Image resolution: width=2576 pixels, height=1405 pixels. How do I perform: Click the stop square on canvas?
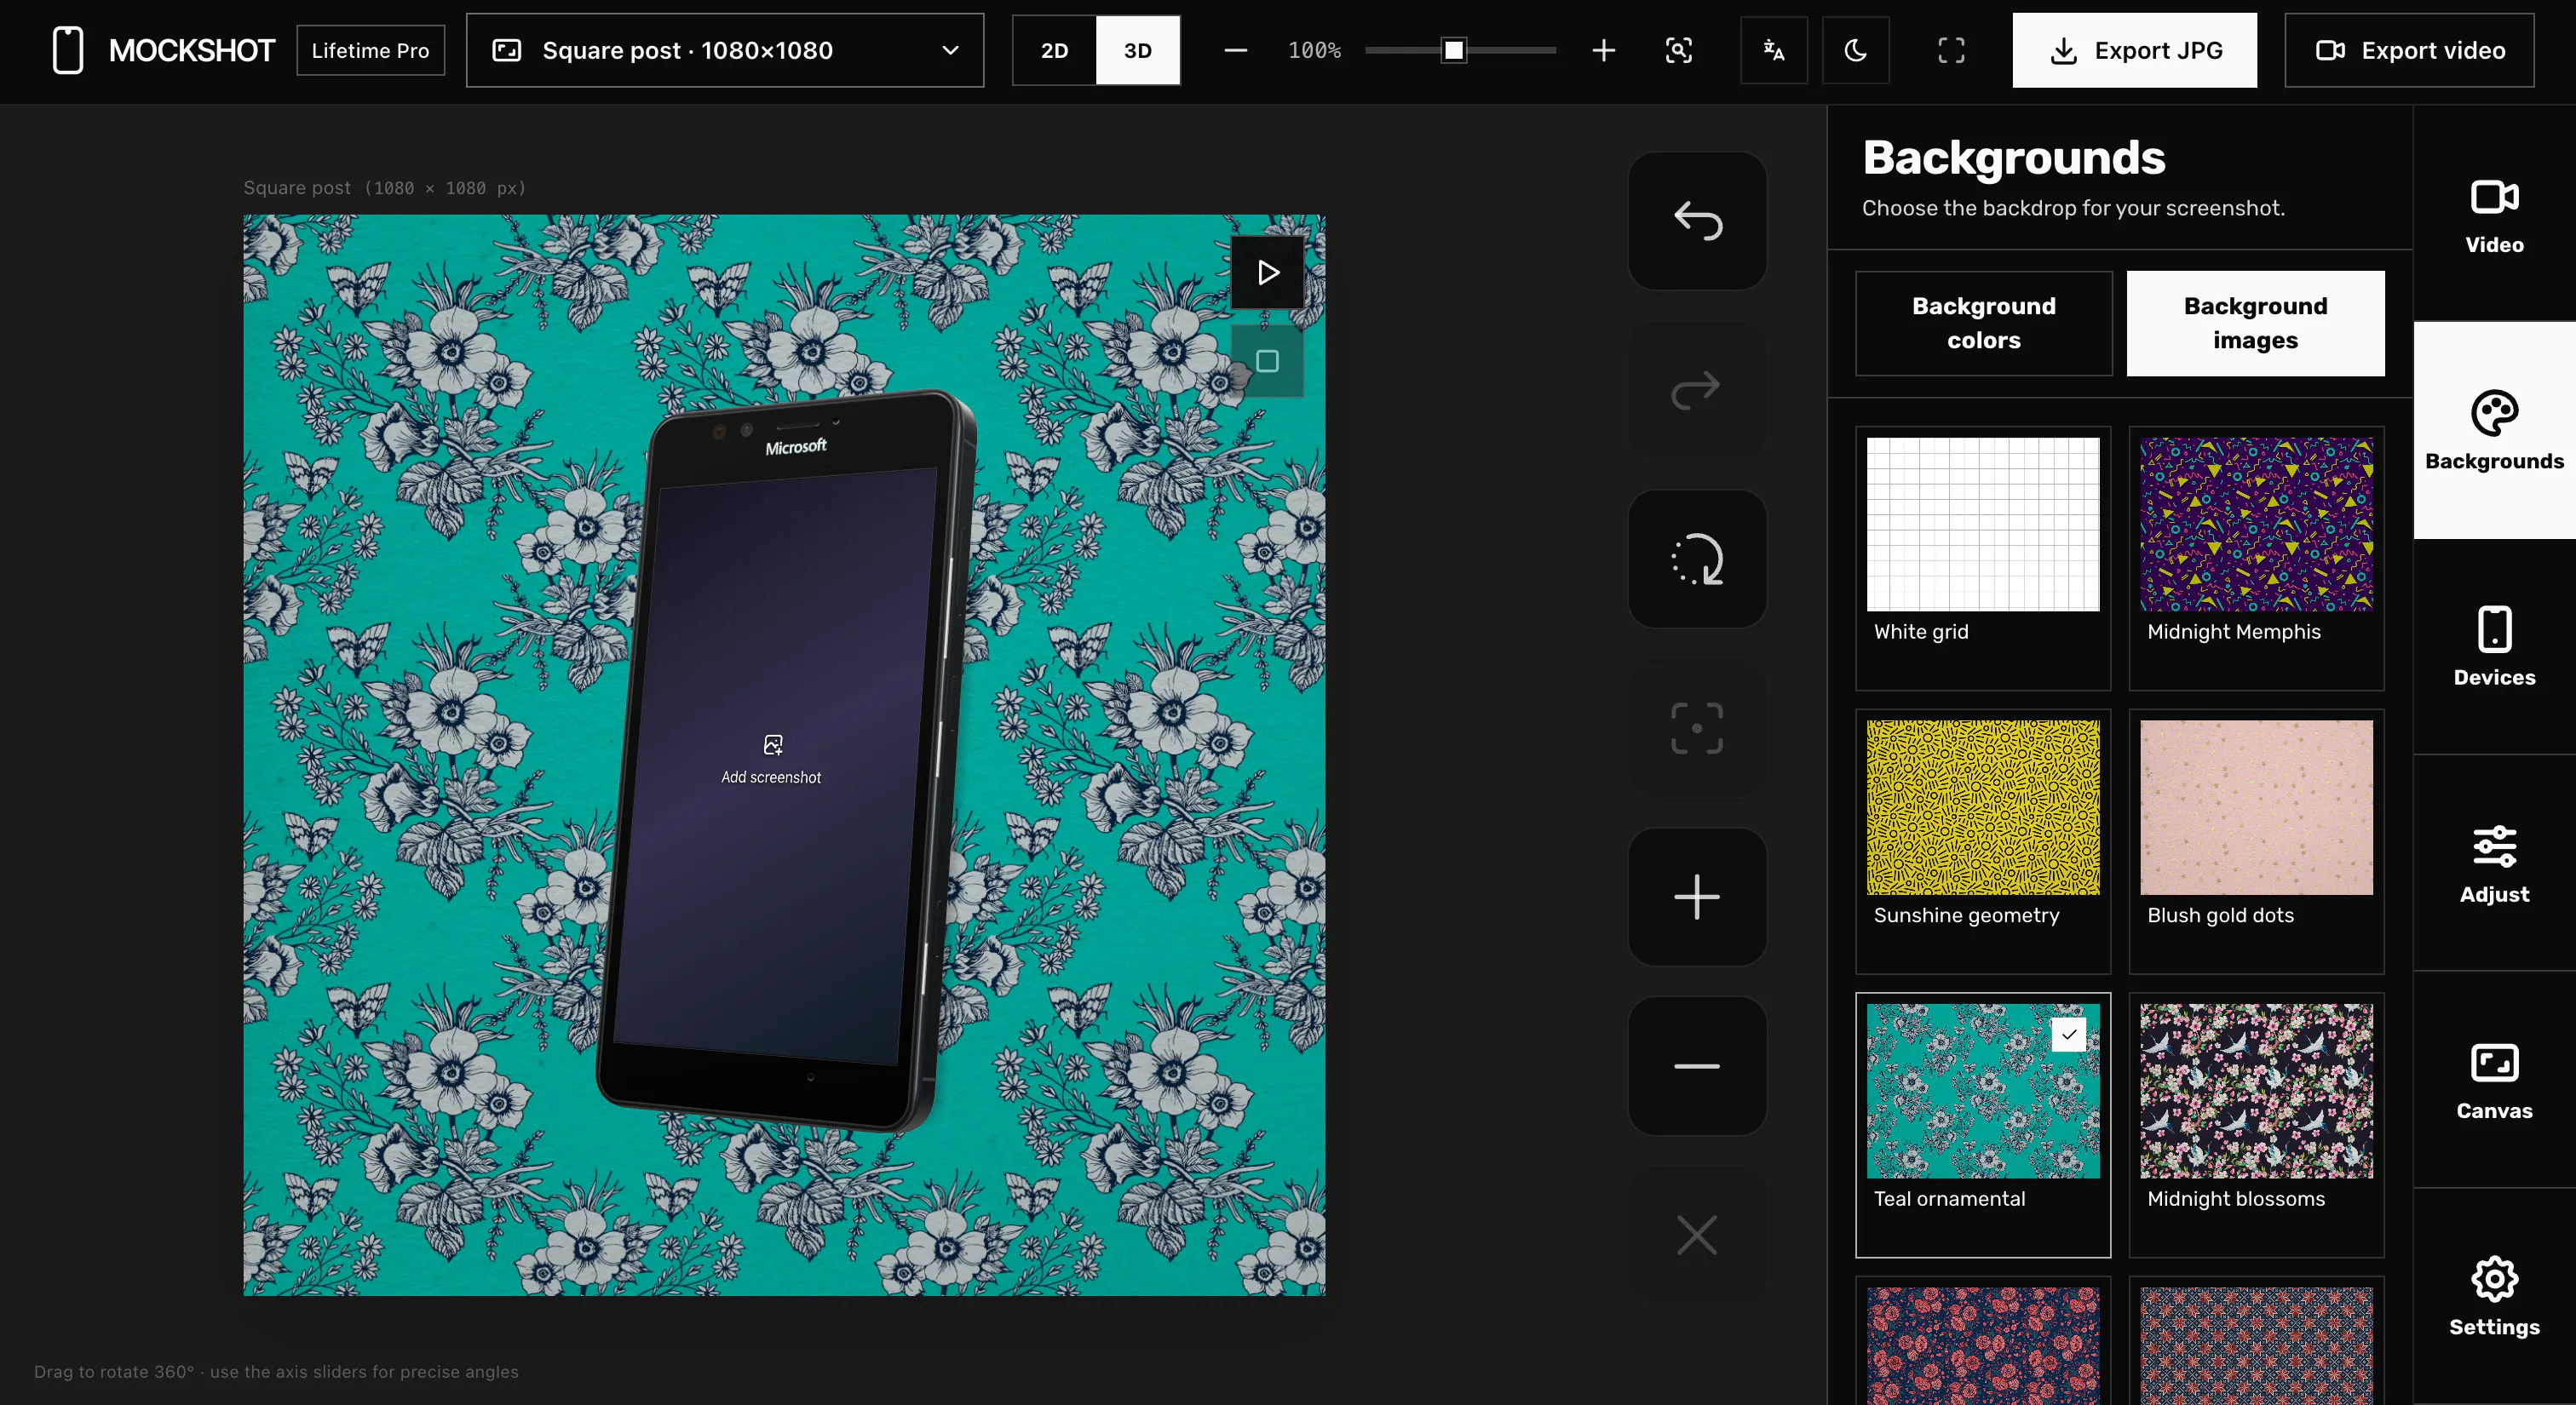(x=1267, y=361)
